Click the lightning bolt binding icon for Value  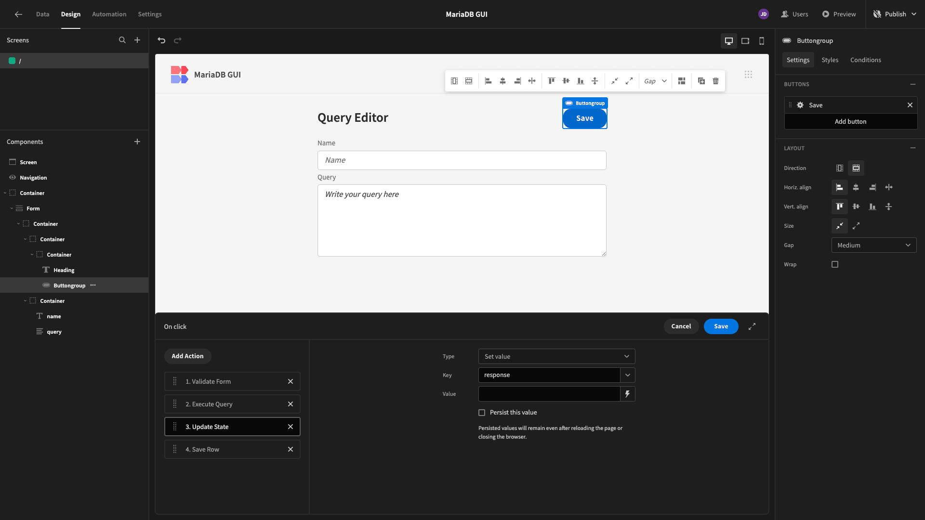click(627, 394)
